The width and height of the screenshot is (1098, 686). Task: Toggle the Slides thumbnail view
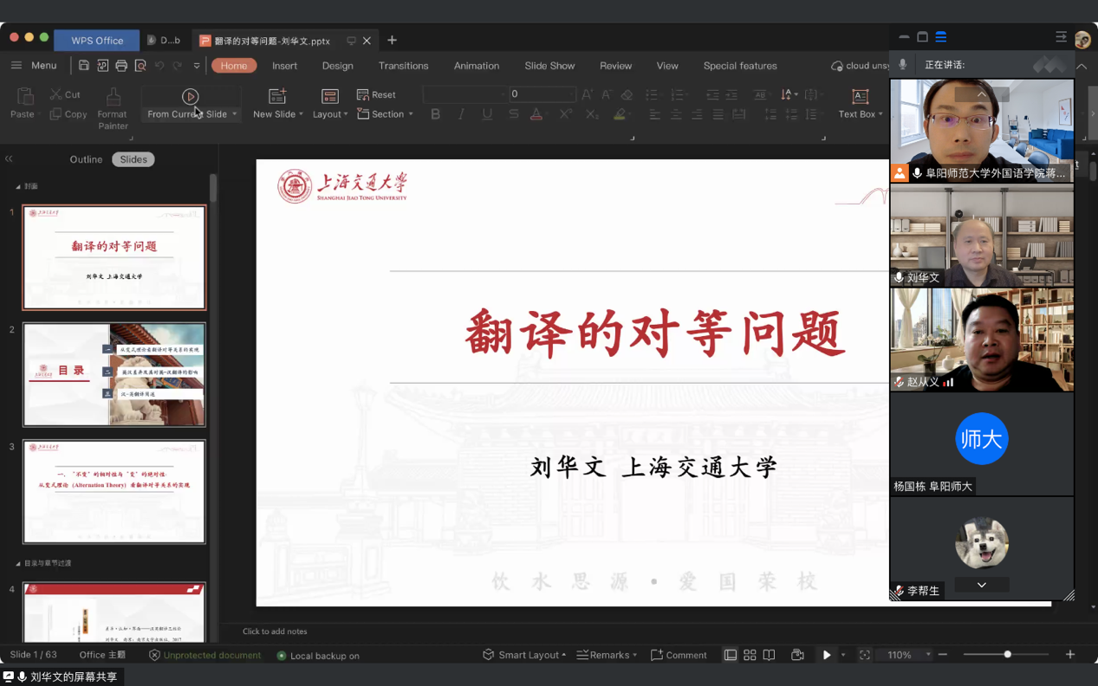pos(133,159)
